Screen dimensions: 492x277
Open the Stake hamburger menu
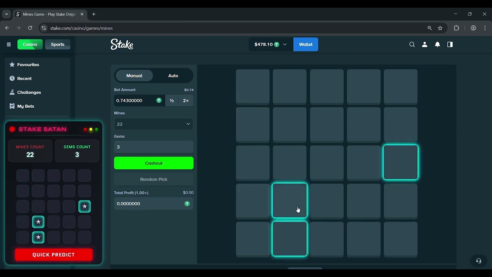click(x=9, y=44)
